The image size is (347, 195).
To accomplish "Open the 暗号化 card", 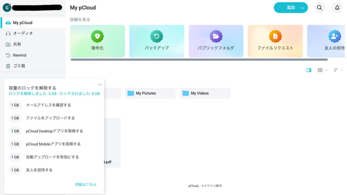I will click(97, 41).
